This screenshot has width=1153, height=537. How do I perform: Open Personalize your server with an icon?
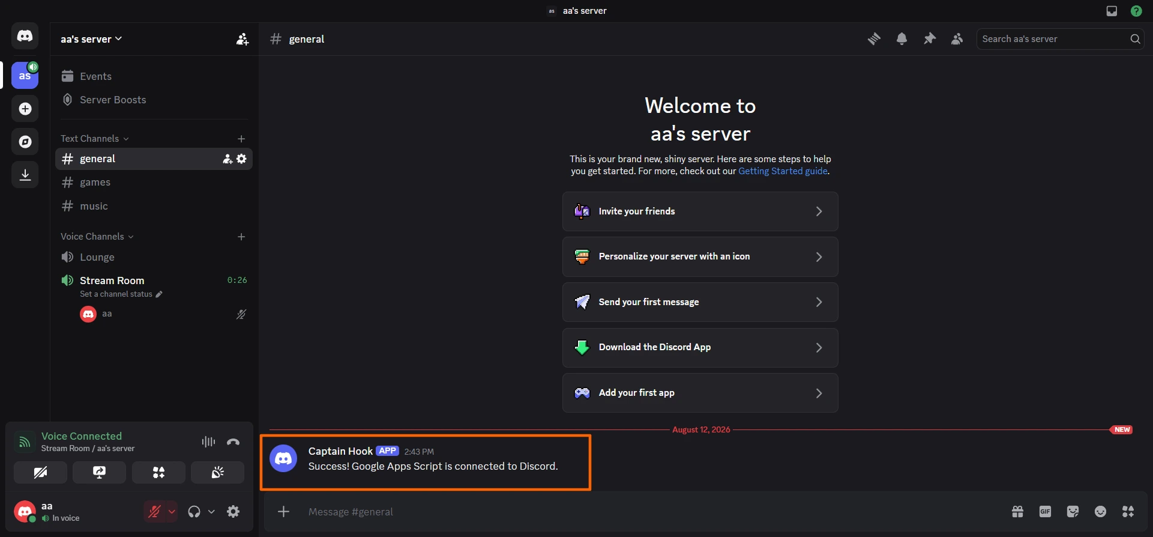[x=700, y=256]
